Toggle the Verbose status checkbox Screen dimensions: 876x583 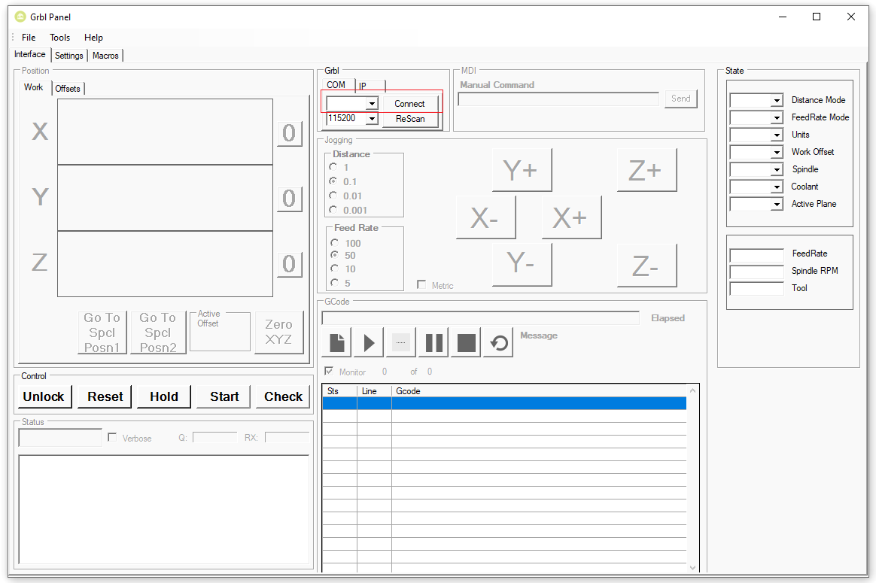coord(112,437)
